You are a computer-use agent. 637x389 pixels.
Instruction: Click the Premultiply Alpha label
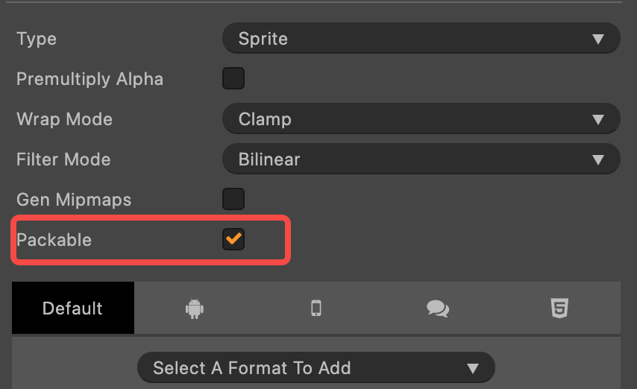90,79
